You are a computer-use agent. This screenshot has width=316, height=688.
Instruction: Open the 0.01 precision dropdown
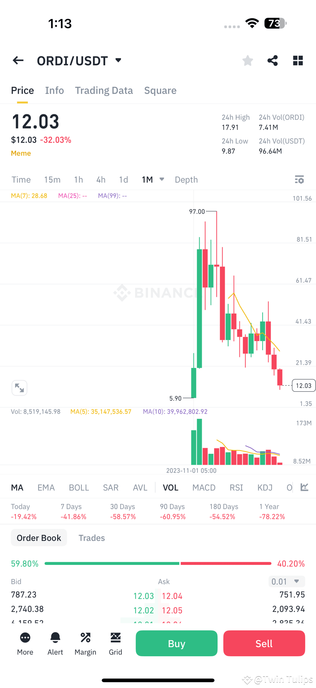pos(287,581)
